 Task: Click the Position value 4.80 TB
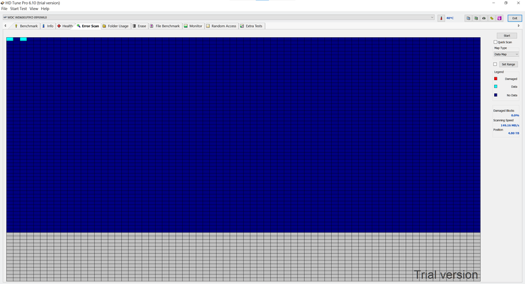(514, 133)
